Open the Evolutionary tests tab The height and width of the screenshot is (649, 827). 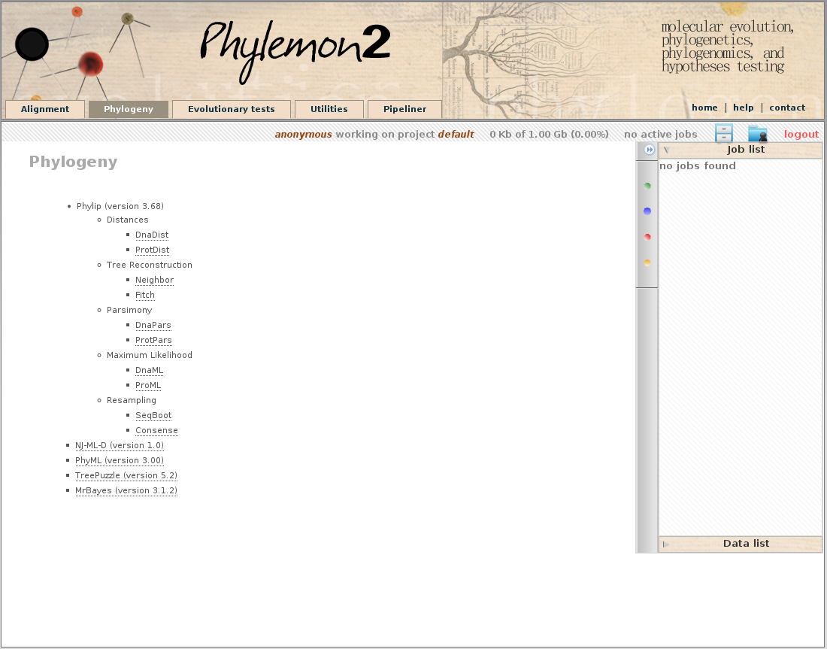point(232,109)
